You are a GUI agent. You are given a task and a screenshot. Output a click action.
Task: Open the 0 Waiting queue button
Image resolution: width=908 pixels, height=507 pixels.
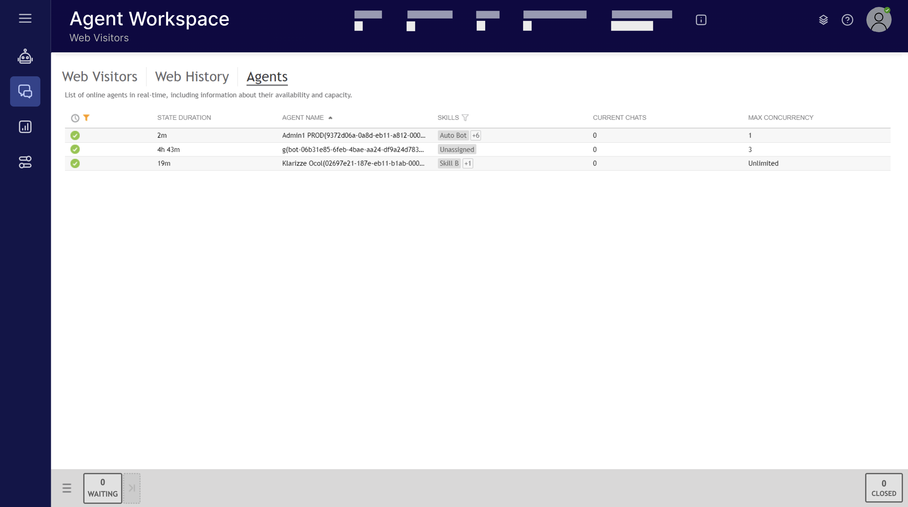pos(102,488)
